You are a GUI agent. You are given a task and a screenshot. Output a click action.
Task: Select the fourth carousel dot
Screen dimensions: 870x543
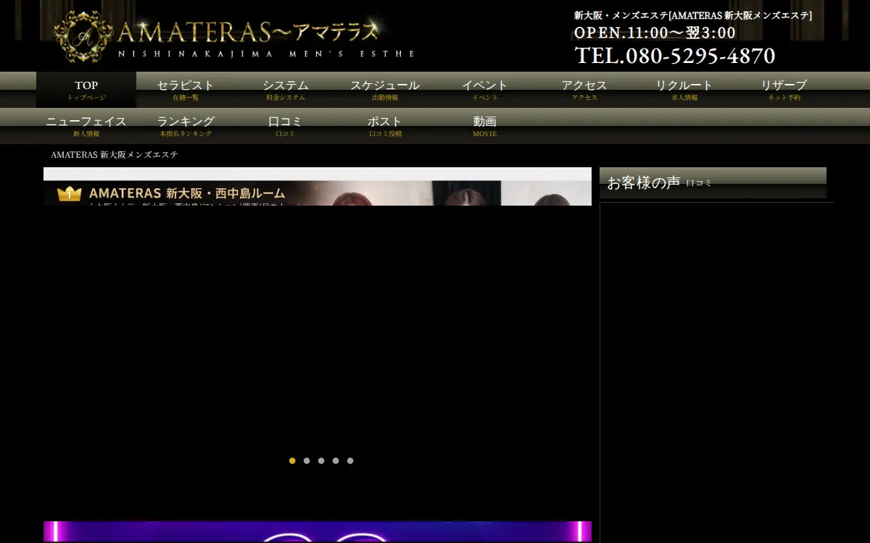(x=336, y=460)
